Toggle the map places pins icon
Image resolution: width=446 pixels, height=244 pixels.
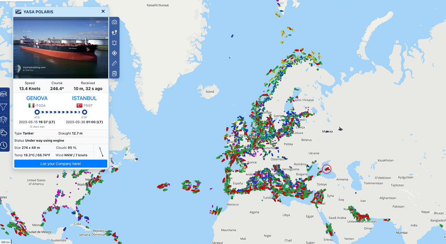pyautogui.click(x=4, y=120)
